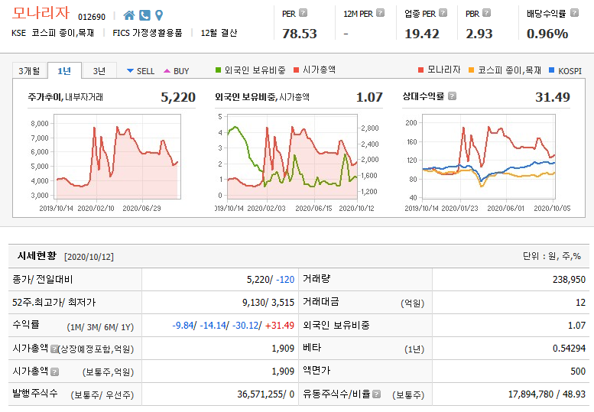Click the 베타 value 0.54294

[569, 349]
